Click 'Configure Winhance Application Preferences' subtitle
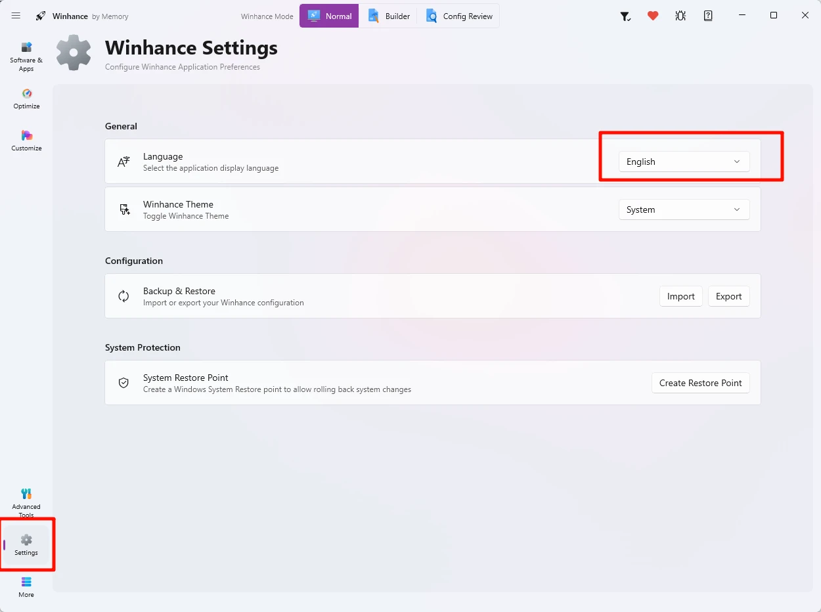Screen dimensions: 821x612 pos(183,67)
